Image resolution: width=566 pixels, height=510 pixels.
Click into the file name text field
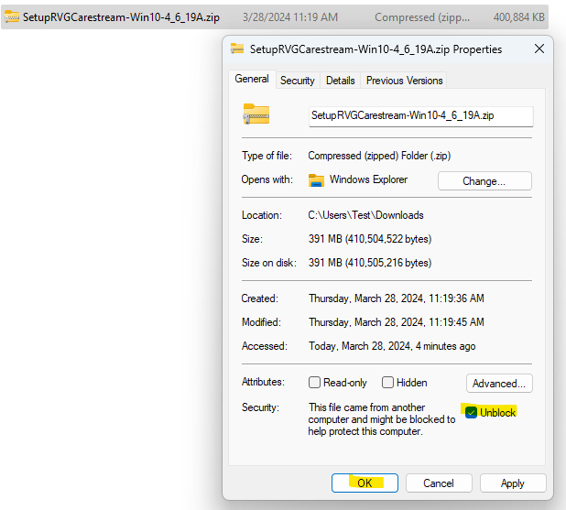[420, 115]
